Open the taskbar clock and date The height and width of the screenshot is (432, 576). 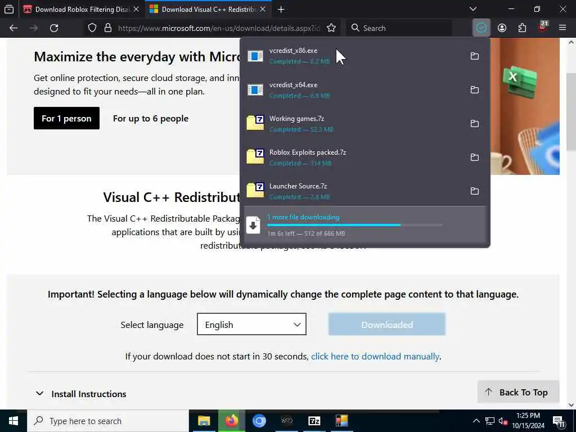(528, 421)
